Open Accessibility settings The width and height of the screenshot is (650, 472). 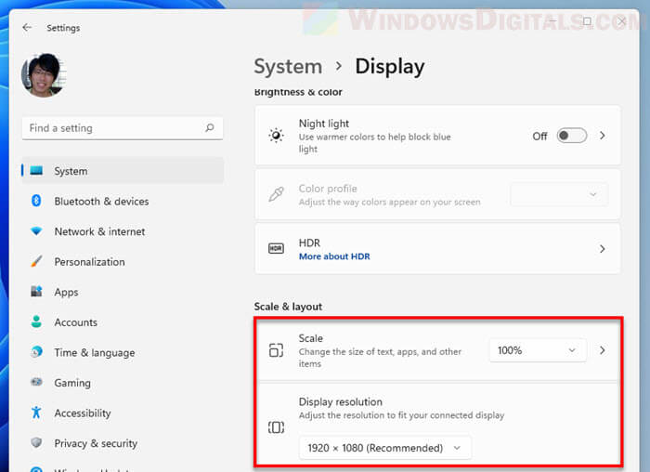tap(83, 413)
